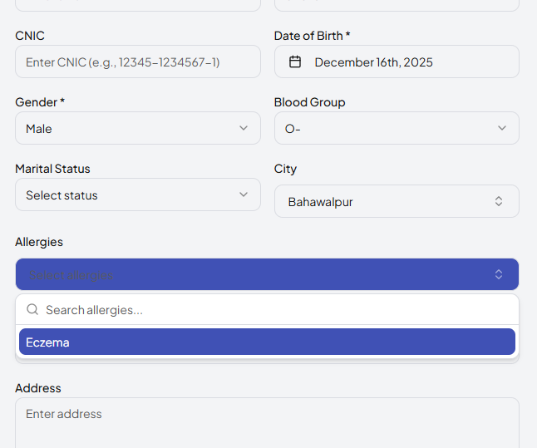Click the up-down arrows icon in Allergies selector
This screenshot has width=537, height=448.
(x=499, y=274)
